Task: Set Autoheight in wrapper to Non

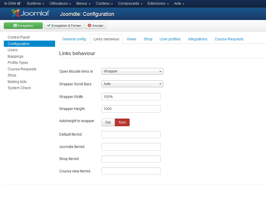Action: 122,122
